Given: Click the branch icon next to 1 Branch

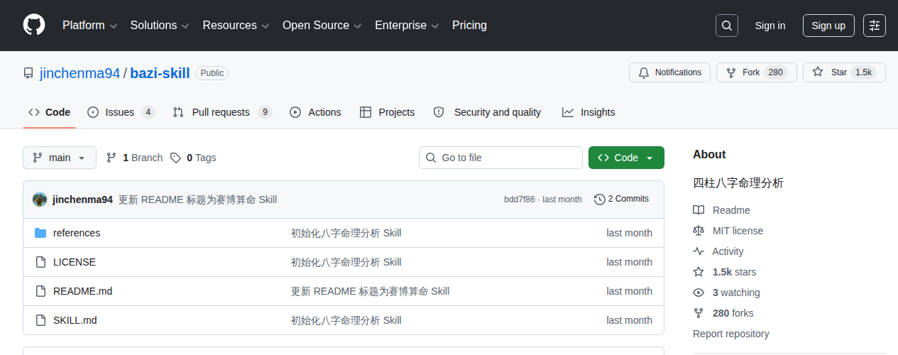Looking at the screenshot, I should 111,158.
